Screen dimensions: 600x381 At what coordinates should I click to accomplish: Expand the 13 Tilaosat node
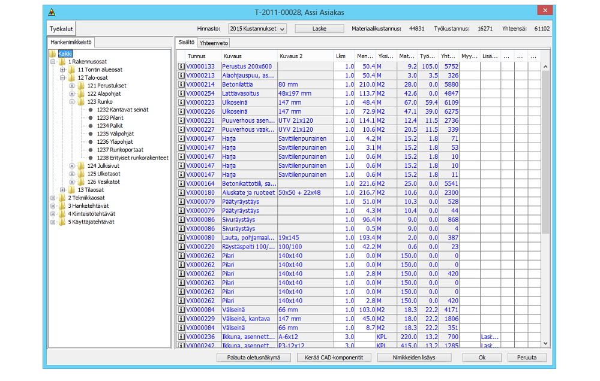tap(62, 190)
